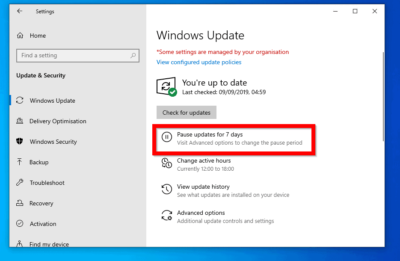The height and width of the screenshot is (261, 400).
Task: Open Find my device settings
Action: [49, 244]
